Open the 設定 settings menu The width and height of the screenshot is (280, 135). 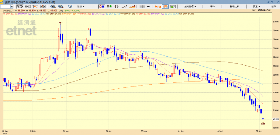(x=256, y=6)
